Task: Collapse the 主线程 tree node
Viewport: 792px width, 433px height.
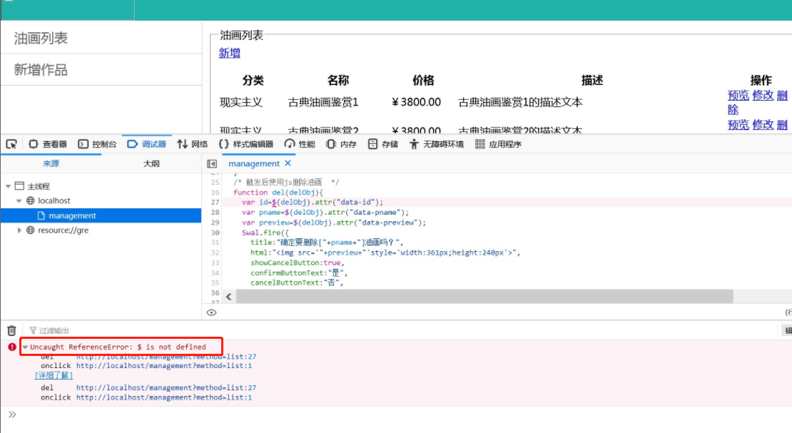Action: tap(8, 186)
